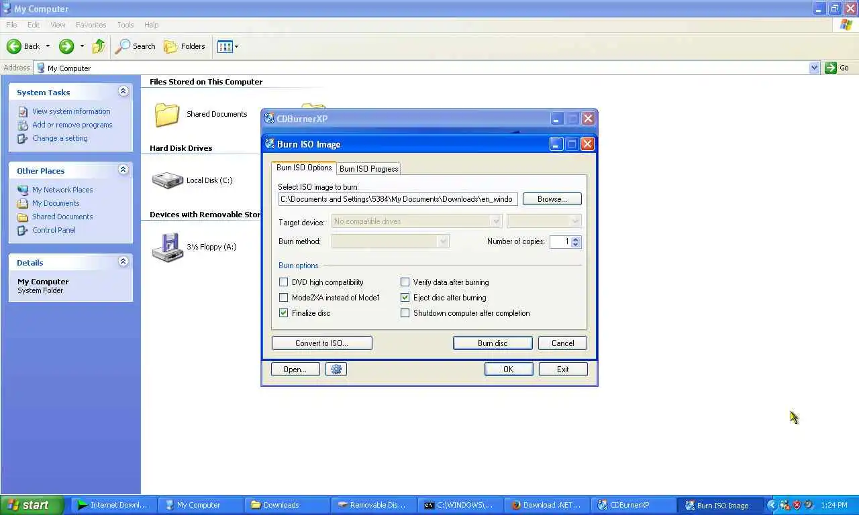This screenshot has width=859, height=515.
Task: Toggle the Folders pane button
Action: [185, 46]
